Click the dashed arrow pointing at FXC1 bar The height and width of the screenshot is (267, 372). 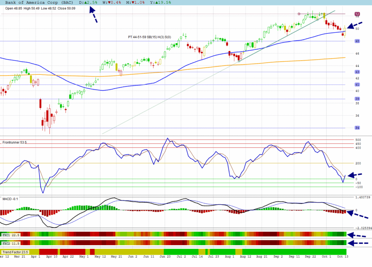[357, 235]
